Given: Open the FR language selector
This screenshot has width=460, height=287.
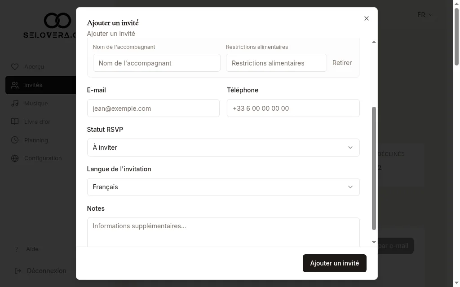Looking at the screenshot, I should tap(425, 15).
